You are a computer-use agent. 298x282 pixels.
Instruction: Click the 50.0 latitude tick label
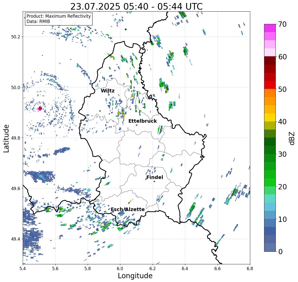coord(15,88)
